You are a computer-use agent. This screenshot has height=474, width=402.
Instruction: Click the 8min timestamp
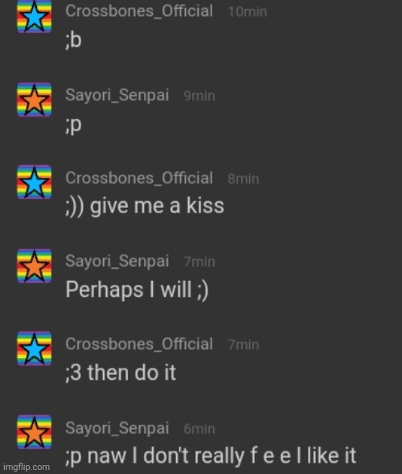(x=244, y=179)
